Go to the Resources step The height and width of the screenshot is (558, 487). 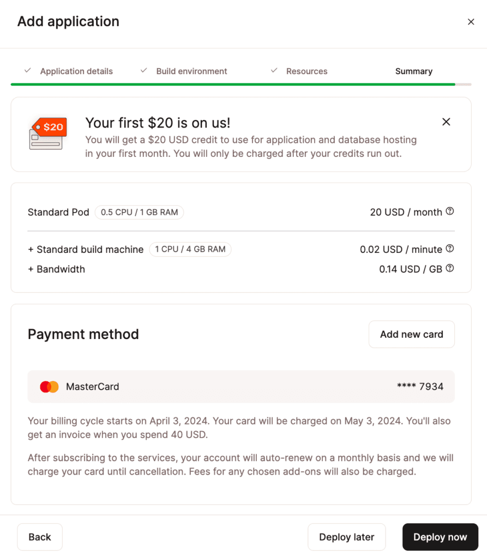click(306, 71)
